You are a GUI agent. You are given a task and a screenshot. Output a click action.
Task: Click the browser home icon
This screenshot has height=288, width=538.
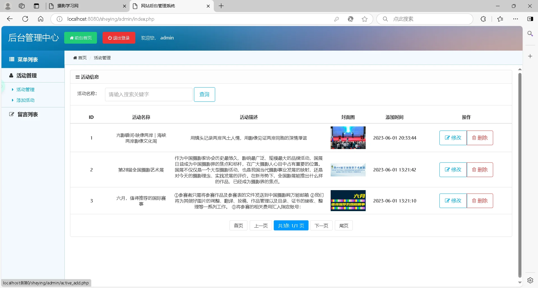(x=41, y=19)
